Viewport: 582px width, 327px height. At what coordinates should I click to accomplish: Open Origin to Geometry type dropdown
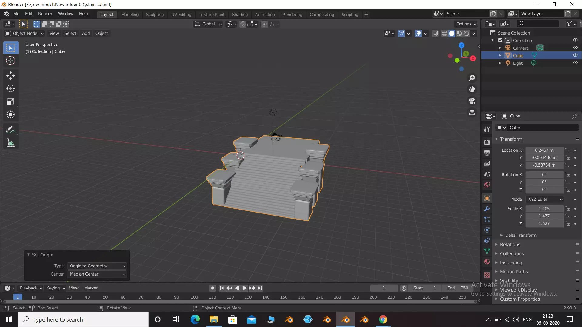pyautogui.click(x=97, y=266)
